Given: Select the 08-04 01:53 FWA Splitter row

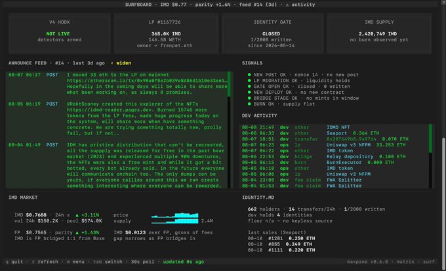Looking at the screenshot, I should pyautogui.click(x=334, y=186).
